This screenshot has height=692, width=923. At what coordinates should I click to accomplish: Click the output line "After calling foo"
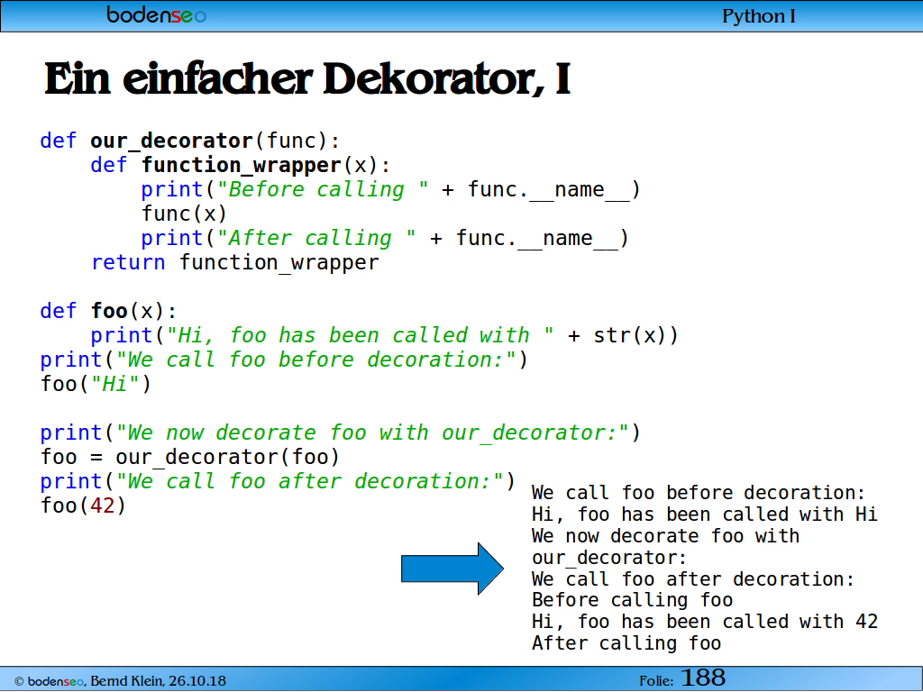(x=626, y=643)
